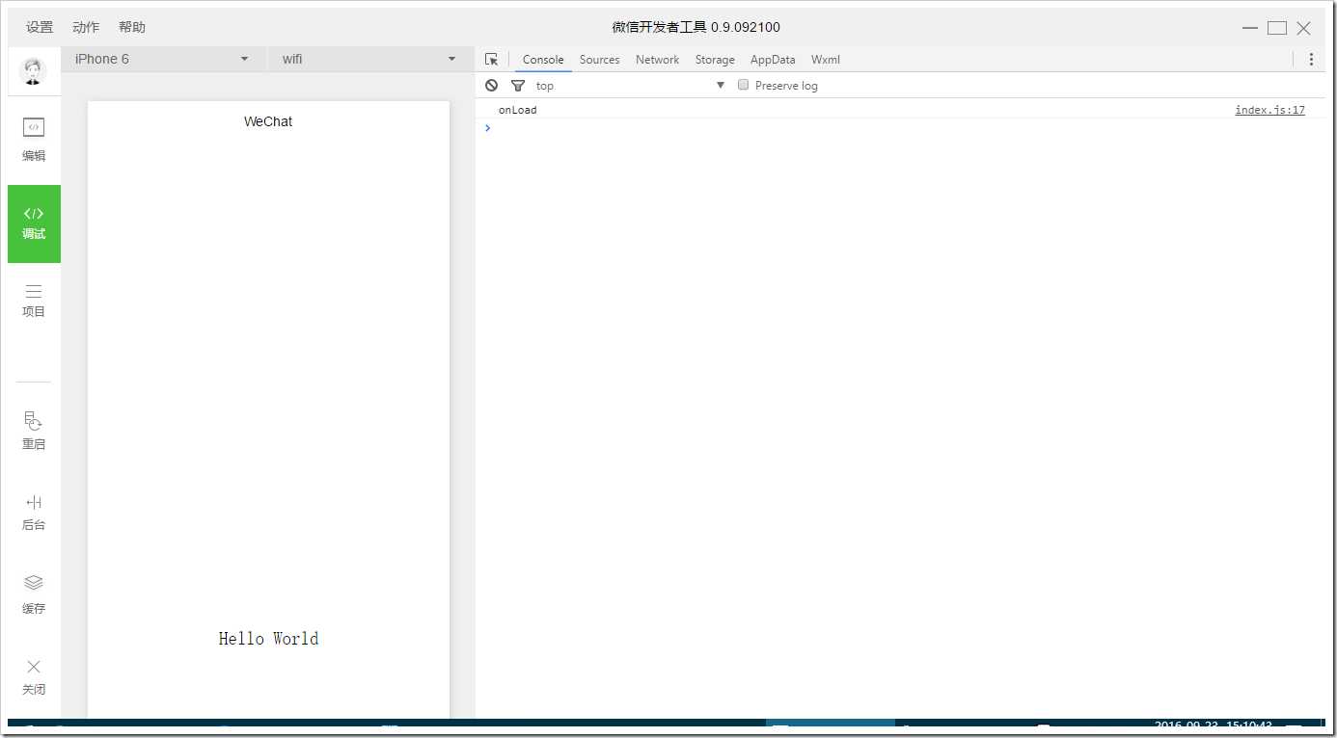Open the 设置 (Settings) menu
The height and width of the screenshot is (738, 1337).
[x=40, y=27]
